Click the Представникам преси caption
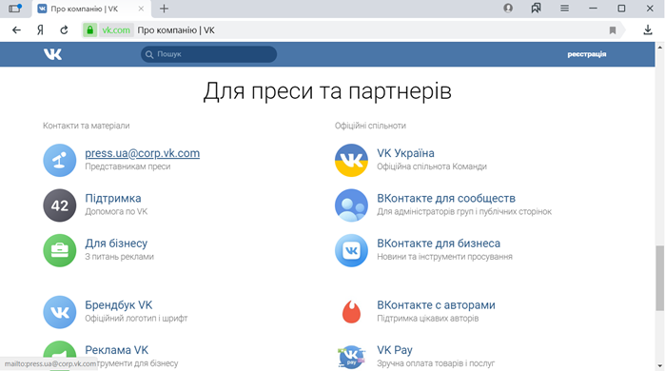The height and width of the screenshot is (371, 665). pos(127,166)
